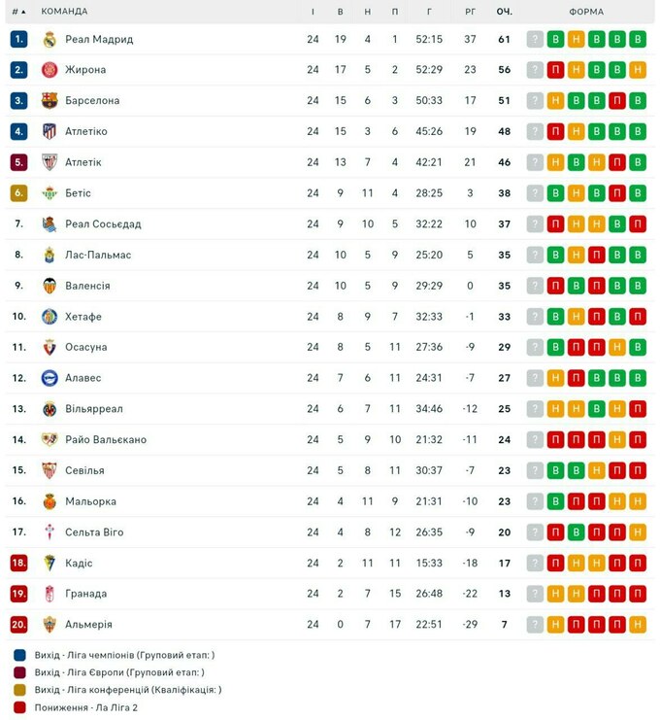660x720 pixels.
Task: Sort by the ОЧ. points column header
Action: pos(505,12)
